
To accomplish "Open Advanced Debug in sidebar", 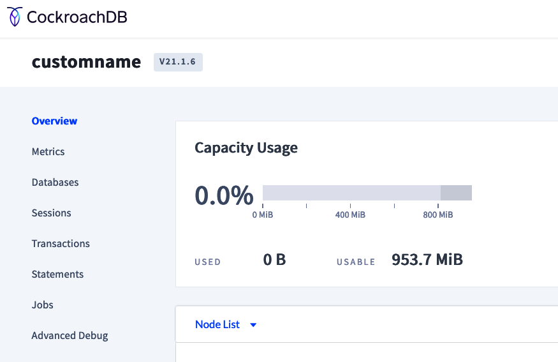I will (x=70, y=336).
